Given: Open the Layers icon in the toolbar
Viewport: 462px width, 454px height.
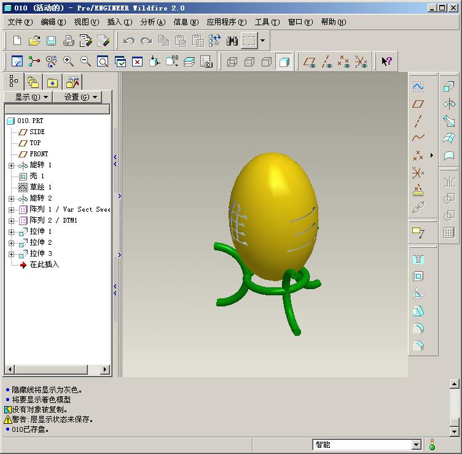Looking at the screenshot, I should pyautogui.click(x=189, y=62).
